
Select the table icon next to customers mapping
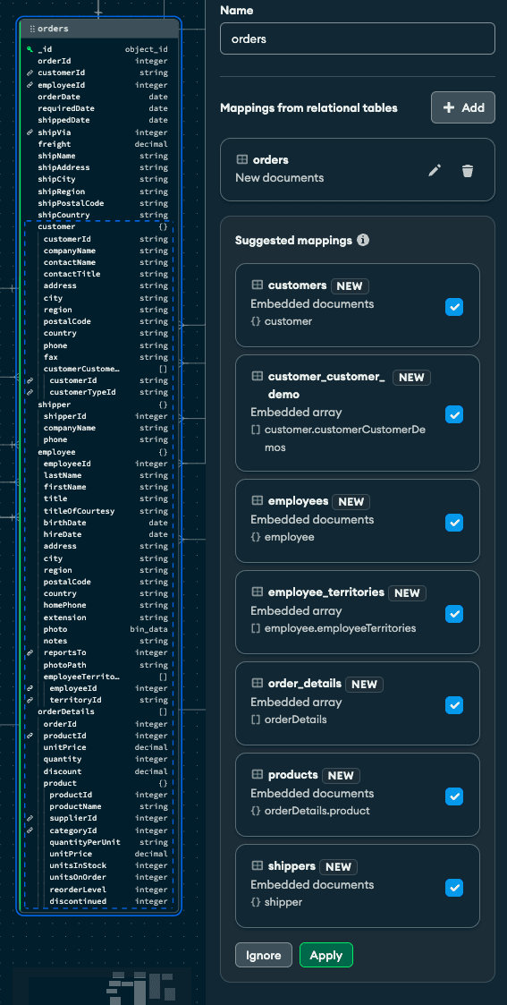257,285
